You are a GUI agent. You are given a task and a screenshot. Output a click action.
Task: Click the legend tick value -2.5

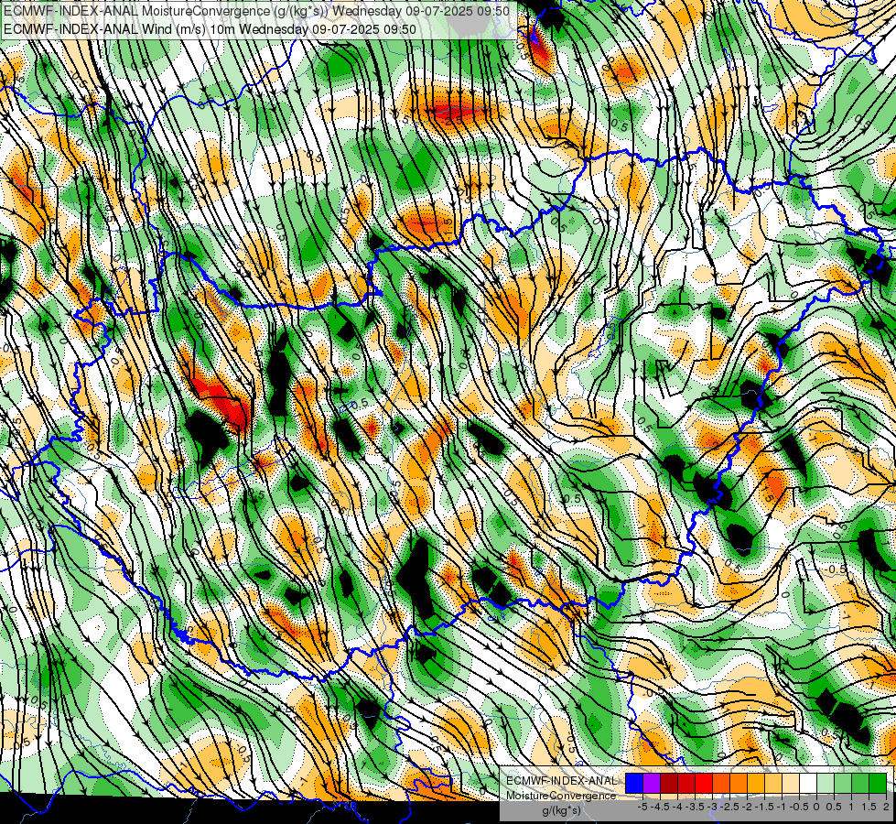tap(729, 807)
